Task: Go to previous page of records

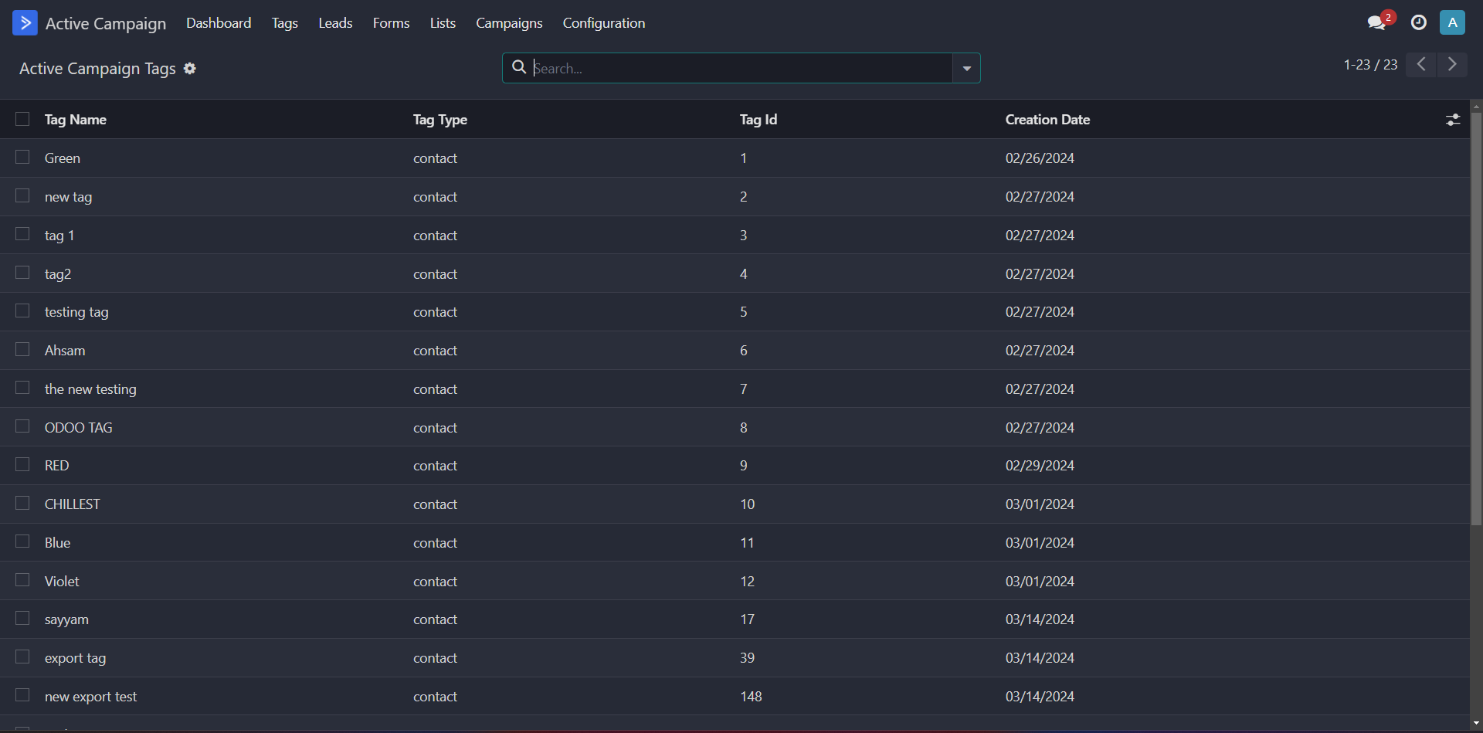Action: 1421,64
